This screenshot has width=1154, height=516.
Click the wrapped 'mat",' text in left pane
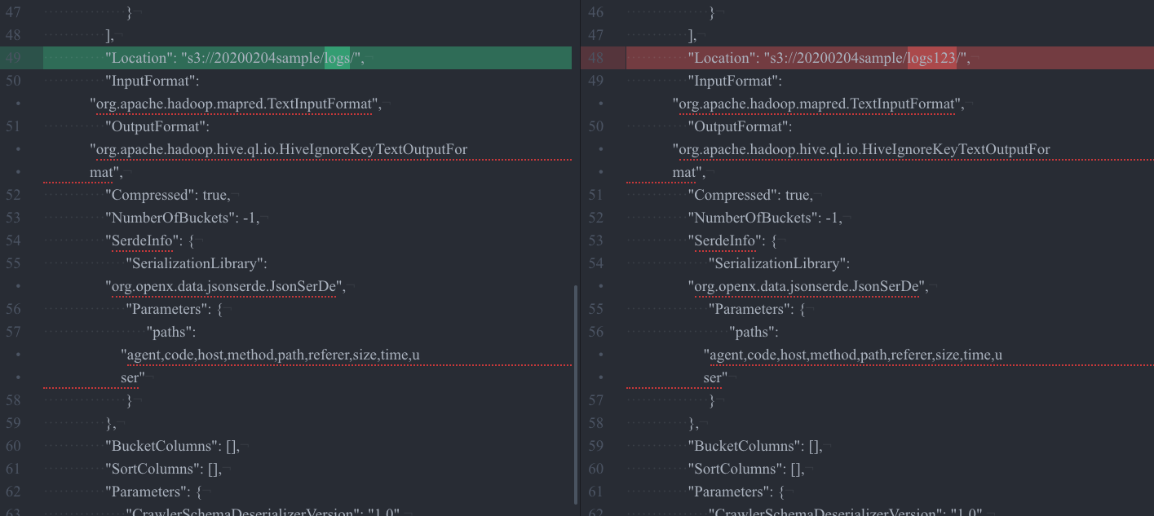coord(106,172)
